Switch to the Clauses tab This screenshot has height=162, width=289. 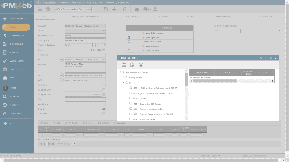(164, 17)
